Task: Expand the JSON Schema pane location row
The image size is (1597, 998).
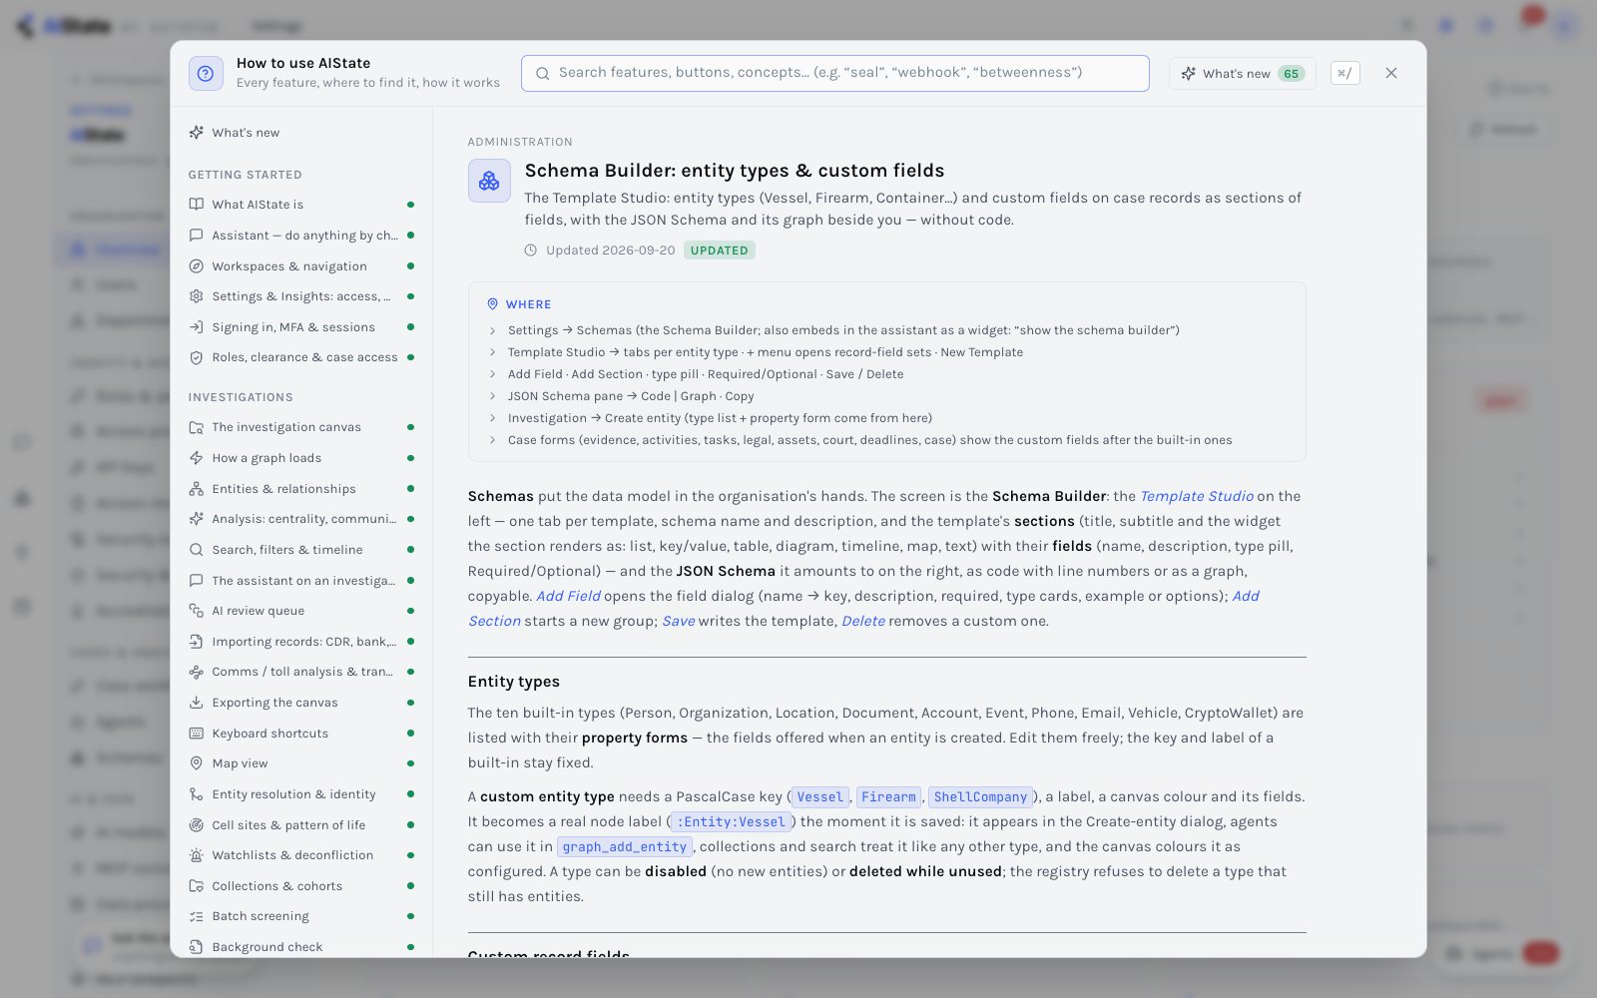Action: pyautogui.click(x=886, y=396)
